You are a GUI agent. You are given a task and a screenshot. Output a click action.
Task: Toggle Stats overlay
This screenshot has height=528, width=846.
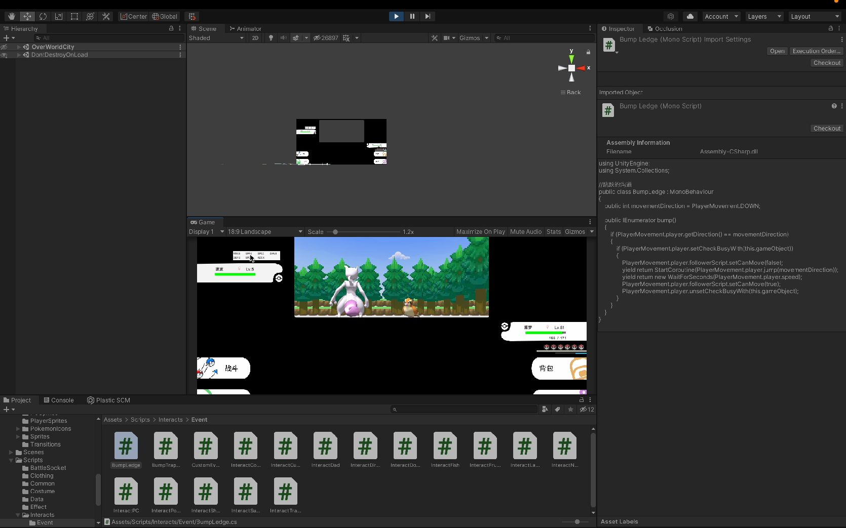pos(554,232)
